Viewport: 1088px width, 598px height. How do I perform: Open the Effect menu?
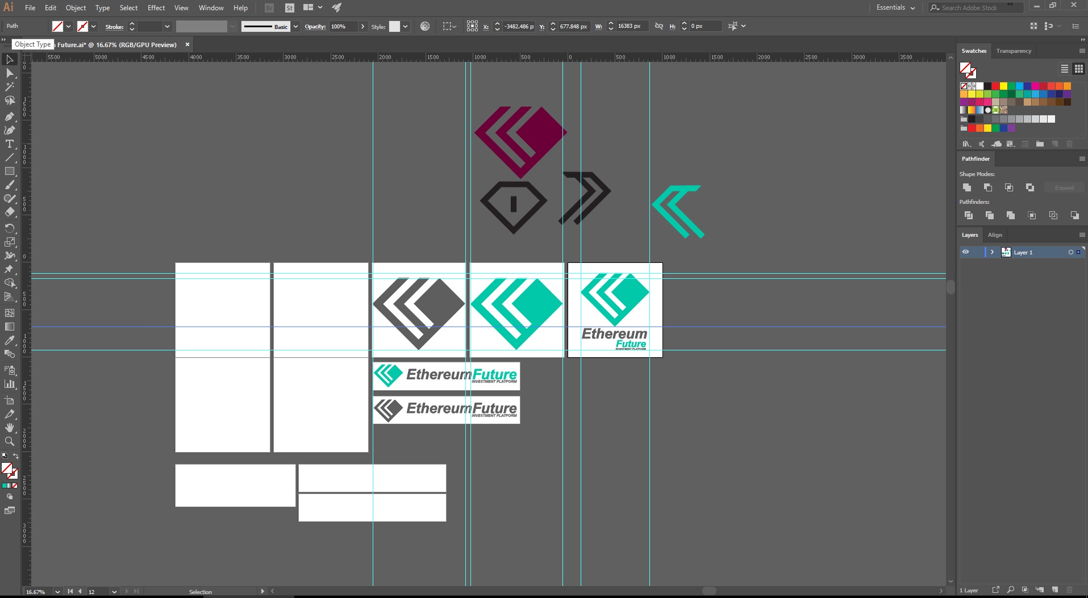(156, 8)
